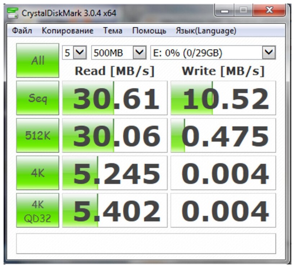Click the 4K QD32 read result 5.402
This screenshot has width=295, height=268.
coord(115,210)
